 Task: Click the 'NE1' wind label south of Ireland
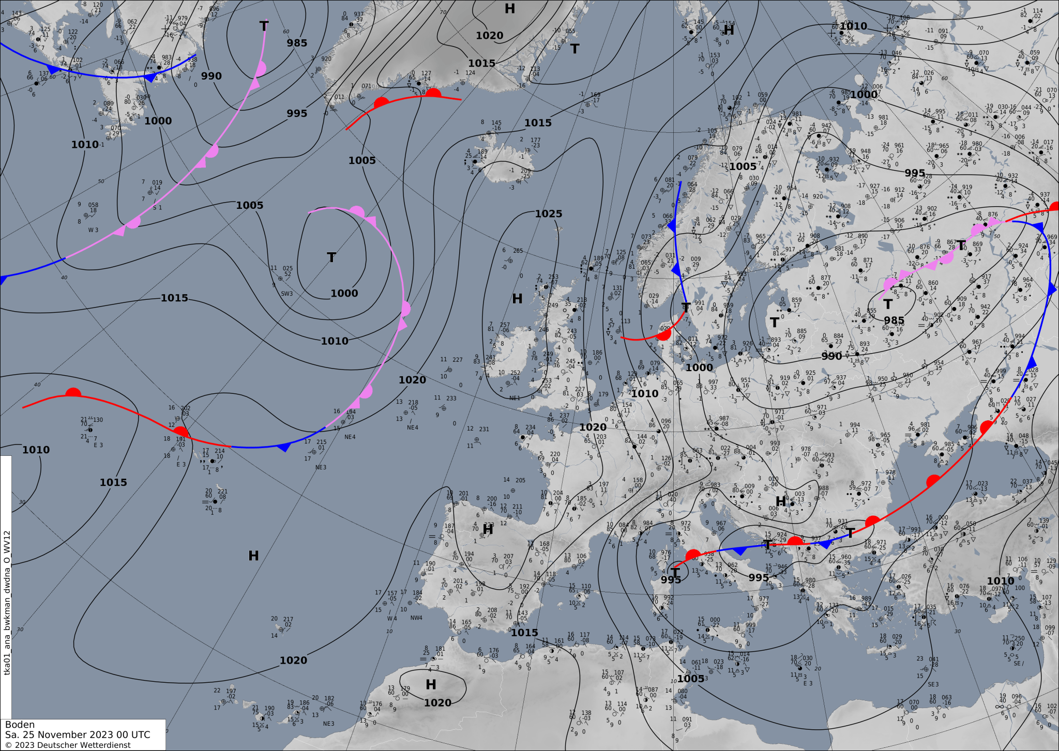coord(515,398)
